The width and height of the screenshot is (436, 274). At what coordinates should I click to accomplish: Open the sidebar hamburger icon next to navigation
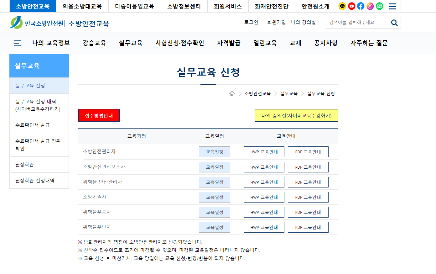[17, 43]
